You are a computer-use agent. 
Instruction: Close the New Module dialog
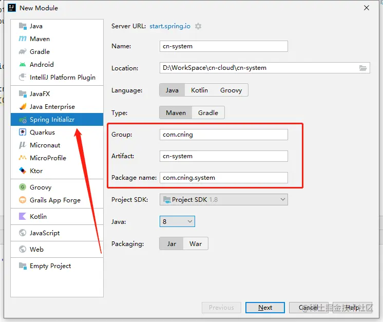367,8
